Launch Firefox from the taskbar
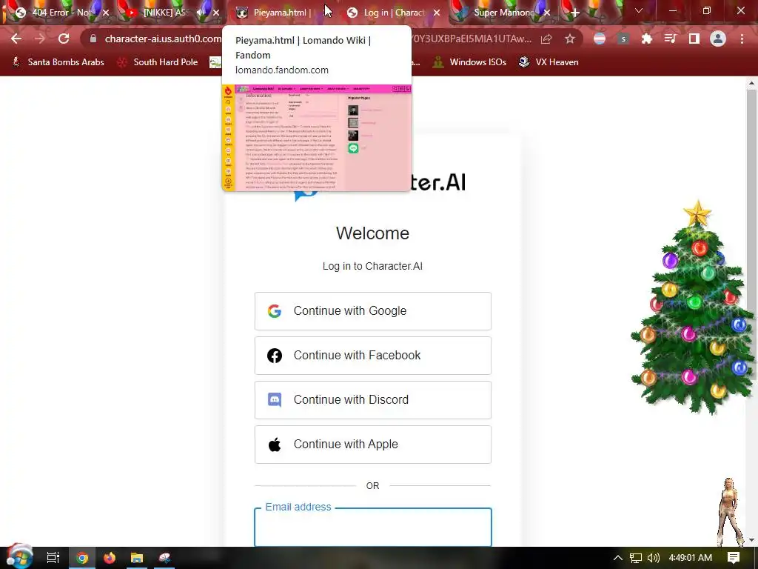The height and width of the screenshot is (569, 758). (x=110, y=558)
